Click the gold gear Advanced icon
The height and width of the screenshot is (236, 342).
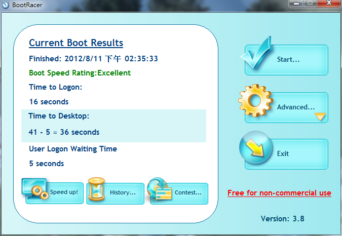click(255, 100)
